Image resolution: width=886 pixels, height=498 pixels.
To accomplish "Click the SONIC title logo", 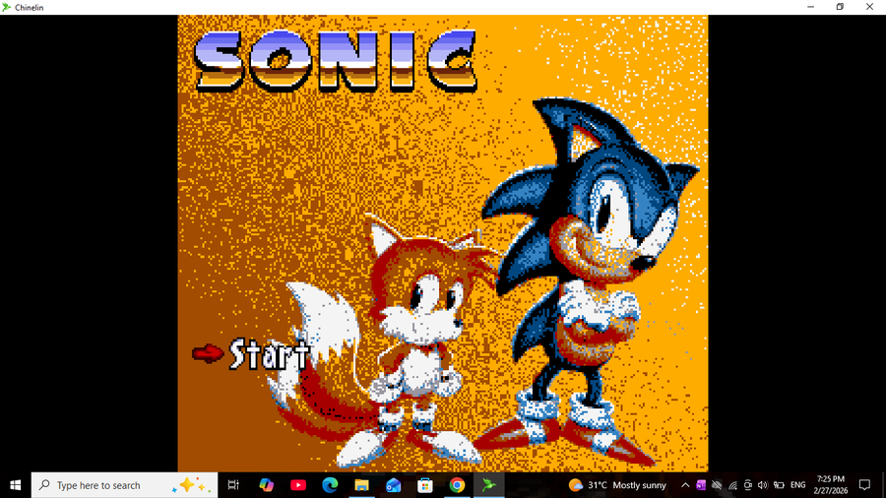I will coord(335,61).
